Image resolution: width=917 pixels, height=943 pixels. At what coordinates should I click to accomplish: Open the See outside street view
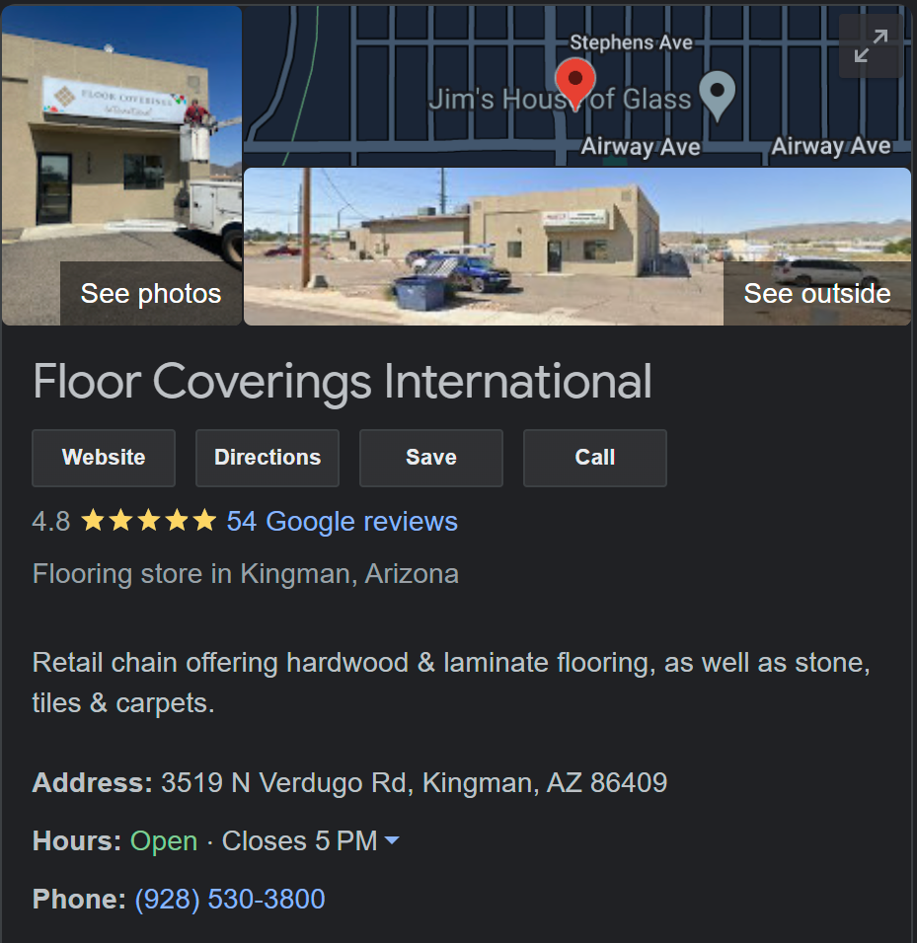click(x=816, y=294)
